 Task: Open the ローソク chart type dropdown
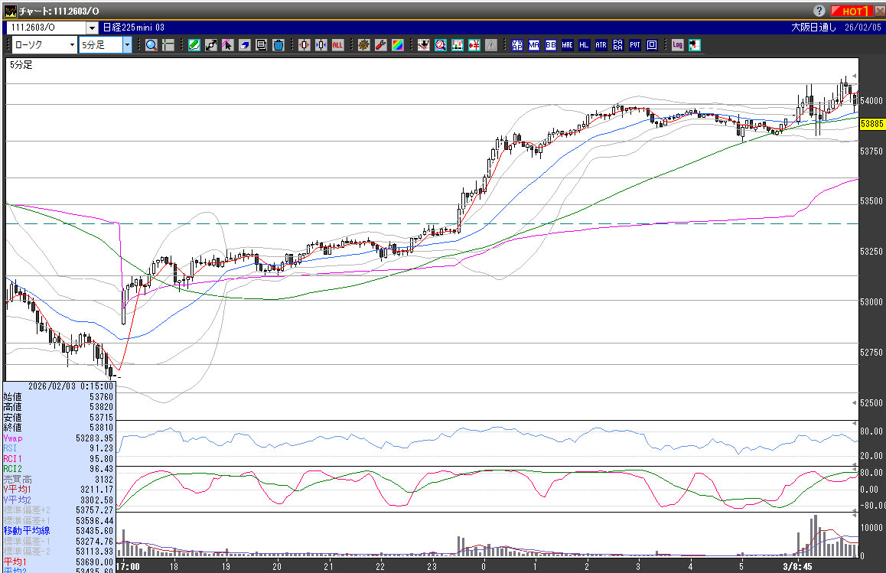72,45
